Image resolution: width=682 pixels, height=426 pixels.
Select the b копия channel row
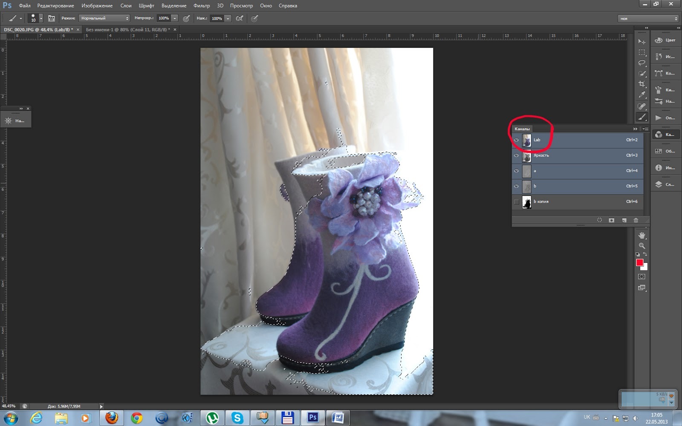[578, 201]
